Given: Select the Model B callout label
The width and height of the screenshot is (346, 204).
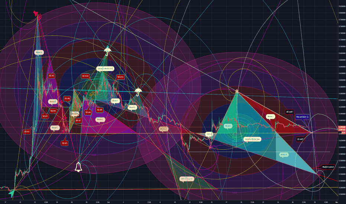Looking at the screenshot, I should coord(53,102).
